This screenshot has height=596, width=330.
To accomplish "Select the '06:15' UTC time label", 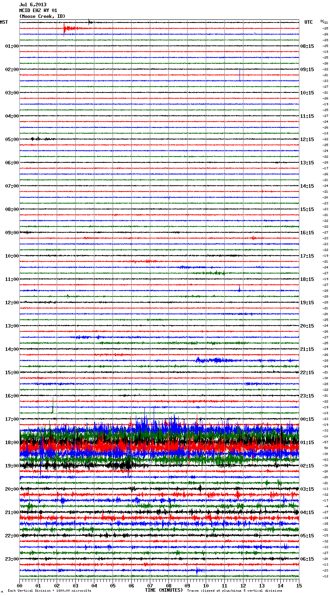I will tap(307, 559).
